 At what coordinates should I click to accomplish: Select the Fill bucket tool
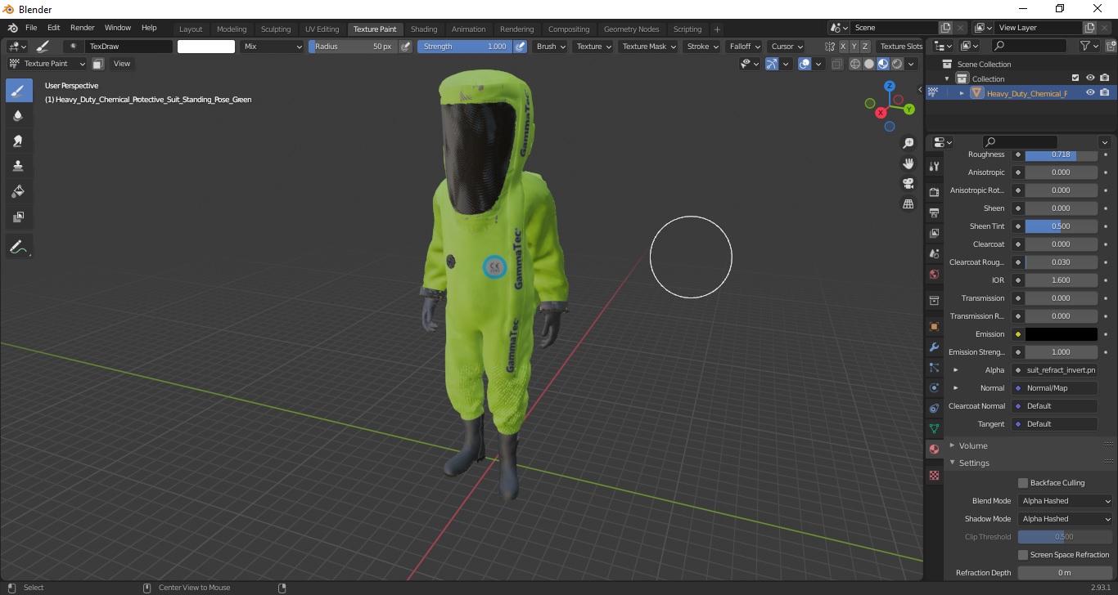(x=19, y=191)
